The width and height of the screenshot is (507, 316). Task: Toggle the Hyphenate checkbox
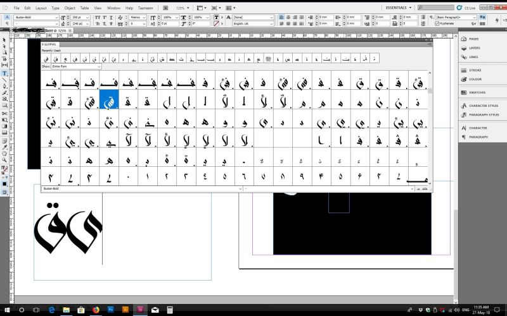tap(437, 24)
